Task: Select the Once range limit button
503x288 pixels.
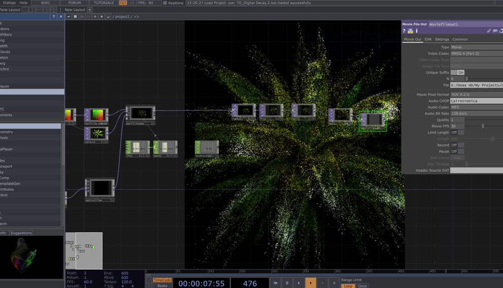Action: (362, 286)
